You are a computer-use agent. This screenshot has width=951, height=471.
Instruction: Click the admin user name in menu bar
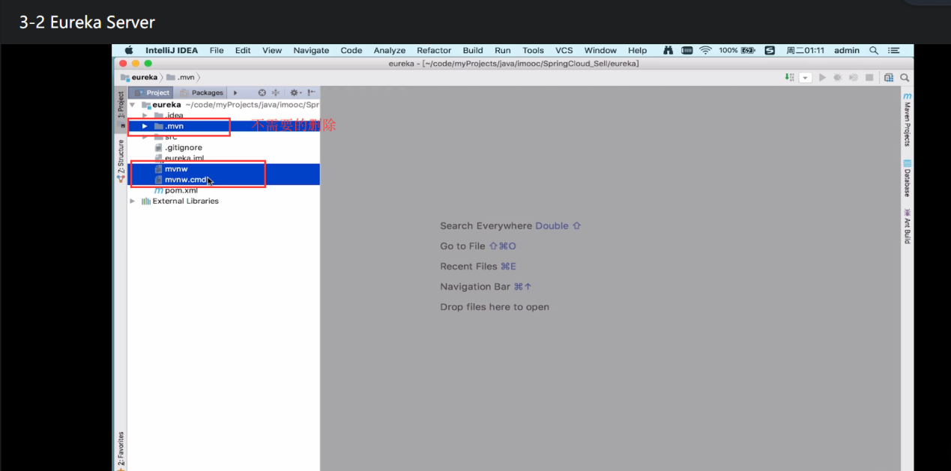[847, 50]
